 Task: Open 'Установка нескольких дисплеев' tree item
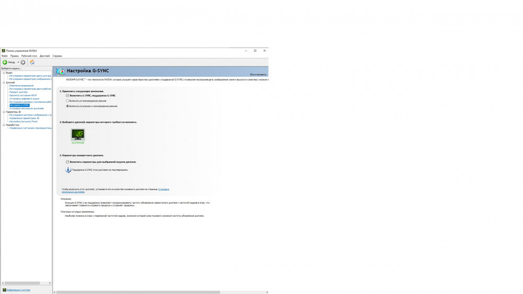(26, 109)
